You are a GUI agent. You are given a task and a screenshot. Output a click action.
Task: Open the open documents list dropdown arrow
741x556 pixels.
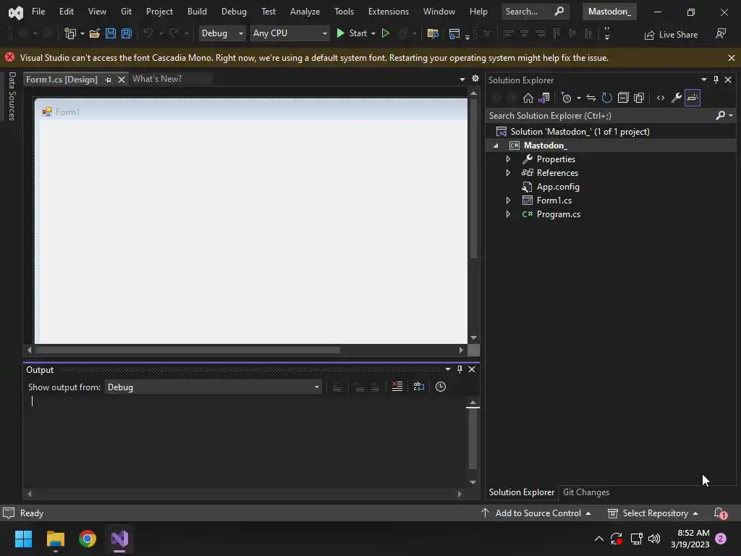pos(462,80)
